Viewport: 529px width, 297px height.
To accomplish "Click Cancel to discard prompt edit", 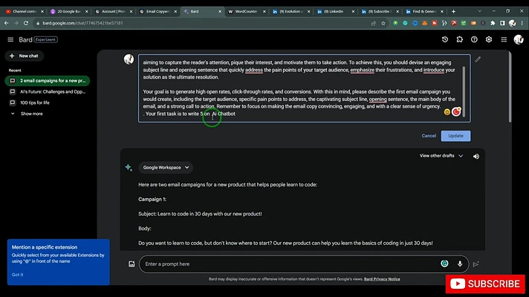I will pos(429,136).
